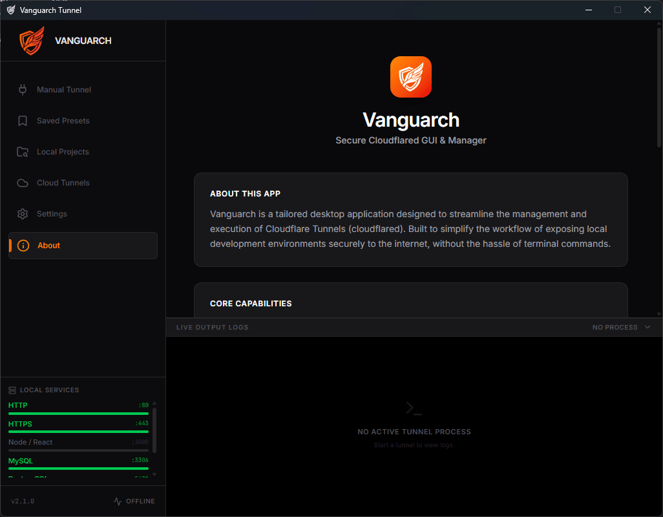This screenshot has width=663, height=517.
Task: Click 'Start a tunnel to view logs' text
Action: coord(414,445)
